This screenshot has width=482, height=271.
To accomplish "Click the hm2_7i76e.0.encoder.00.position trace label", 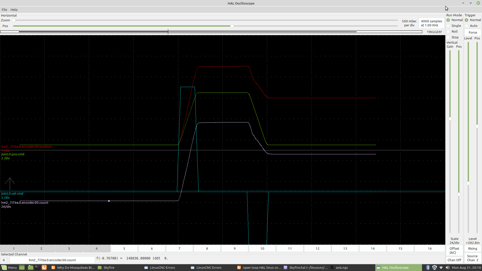I will click(26, 147).
